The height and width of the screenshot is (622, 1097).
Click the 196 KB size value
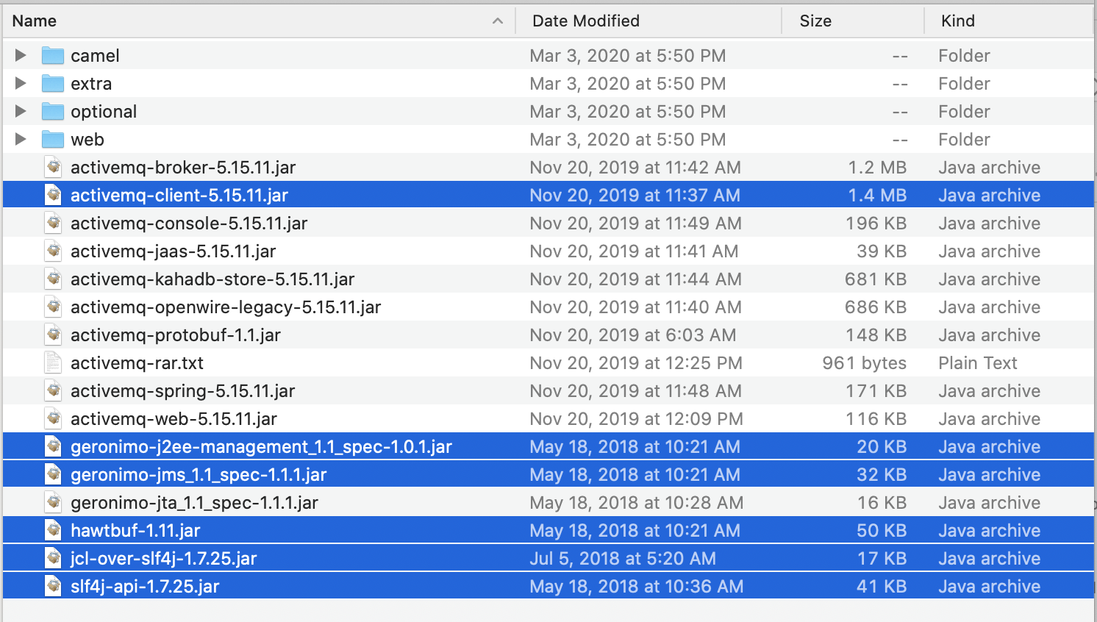pos(876,224)
